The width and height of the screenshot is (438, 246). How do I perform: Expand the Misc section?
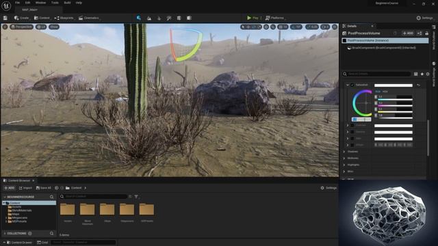[x=344, y=172]
